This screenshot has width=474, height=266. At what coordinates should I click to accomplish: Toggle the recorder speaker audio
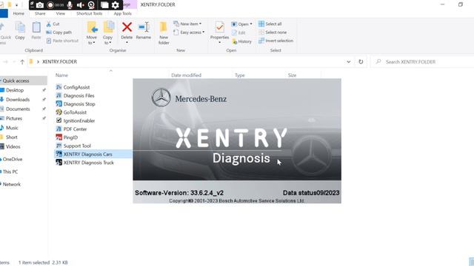pos(80,5)
